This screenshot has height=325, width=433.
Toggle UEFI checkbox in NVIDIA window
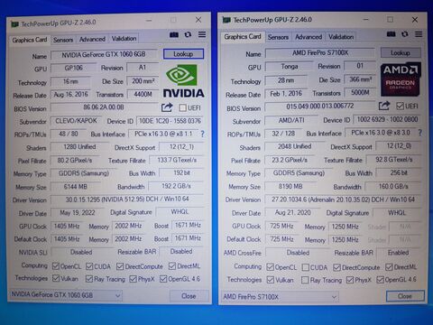coord(182,107)
